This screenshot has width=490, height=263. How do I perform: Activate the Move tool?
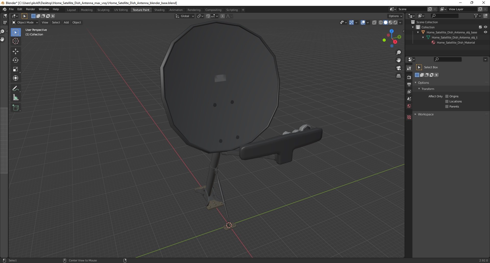[x=16, y=51]
